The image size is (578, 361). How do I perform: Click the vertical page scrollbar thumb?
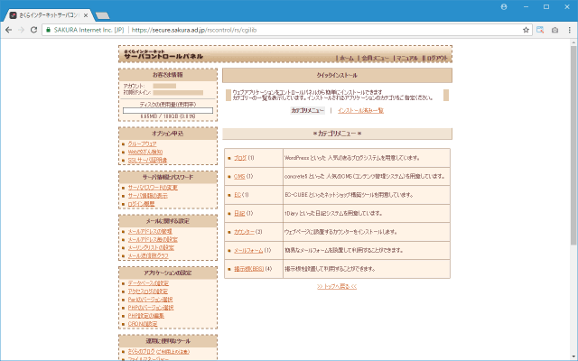click(x=573, y=145)
